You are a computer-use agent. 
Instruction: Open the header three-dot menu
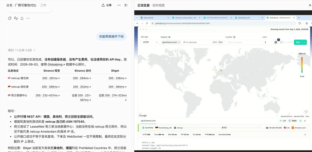(x=119, y=5)
